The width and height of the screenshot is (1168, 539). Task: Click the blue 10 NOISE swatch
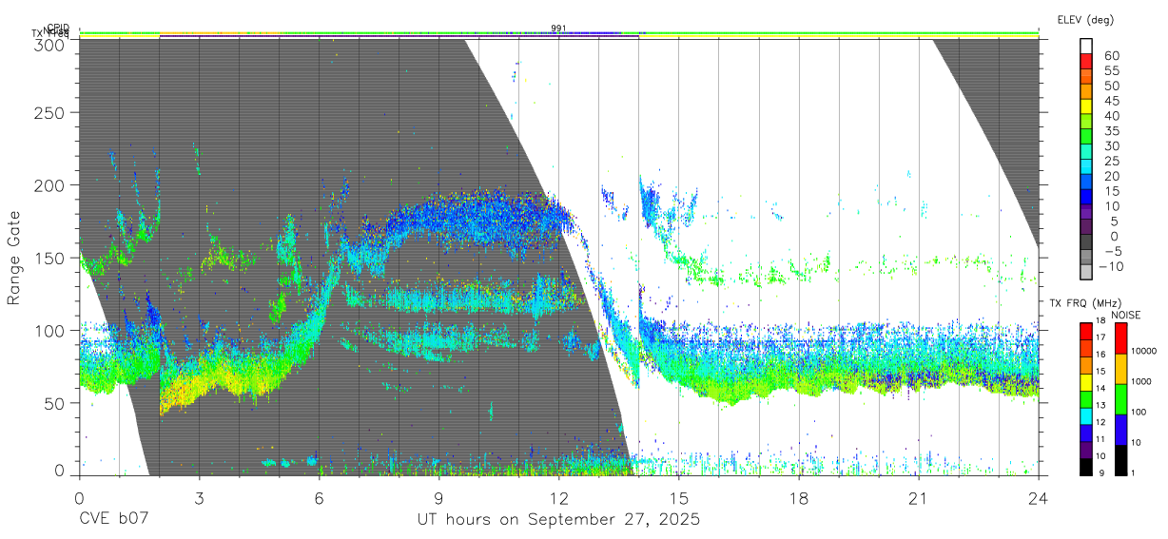point(1120,429)
